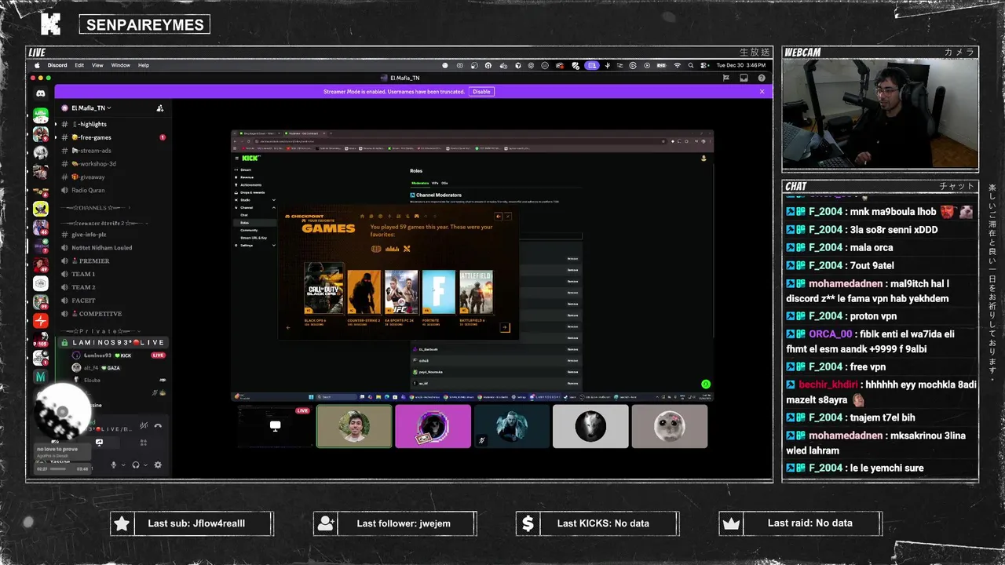
Task: Disconnect from voice with hang-up icon
Action: click(158, 426)
